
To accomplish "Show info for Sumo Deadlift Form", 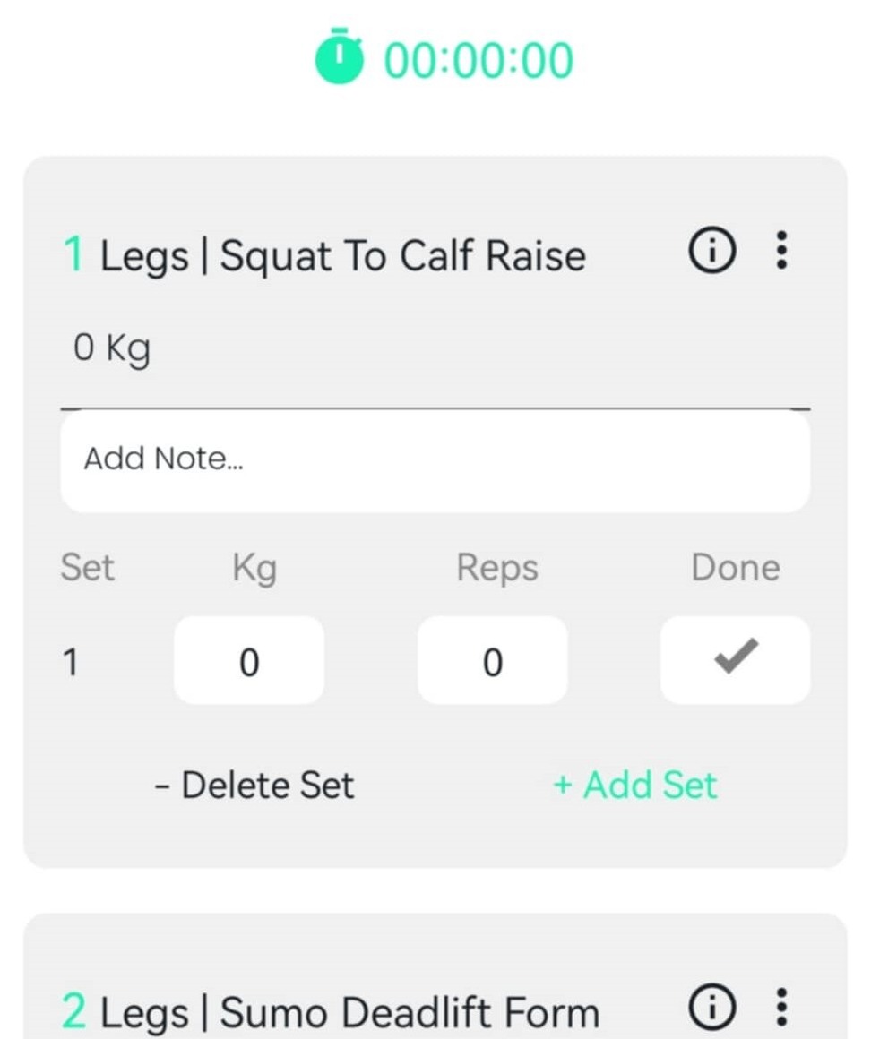I will [x=711, y=1009].
